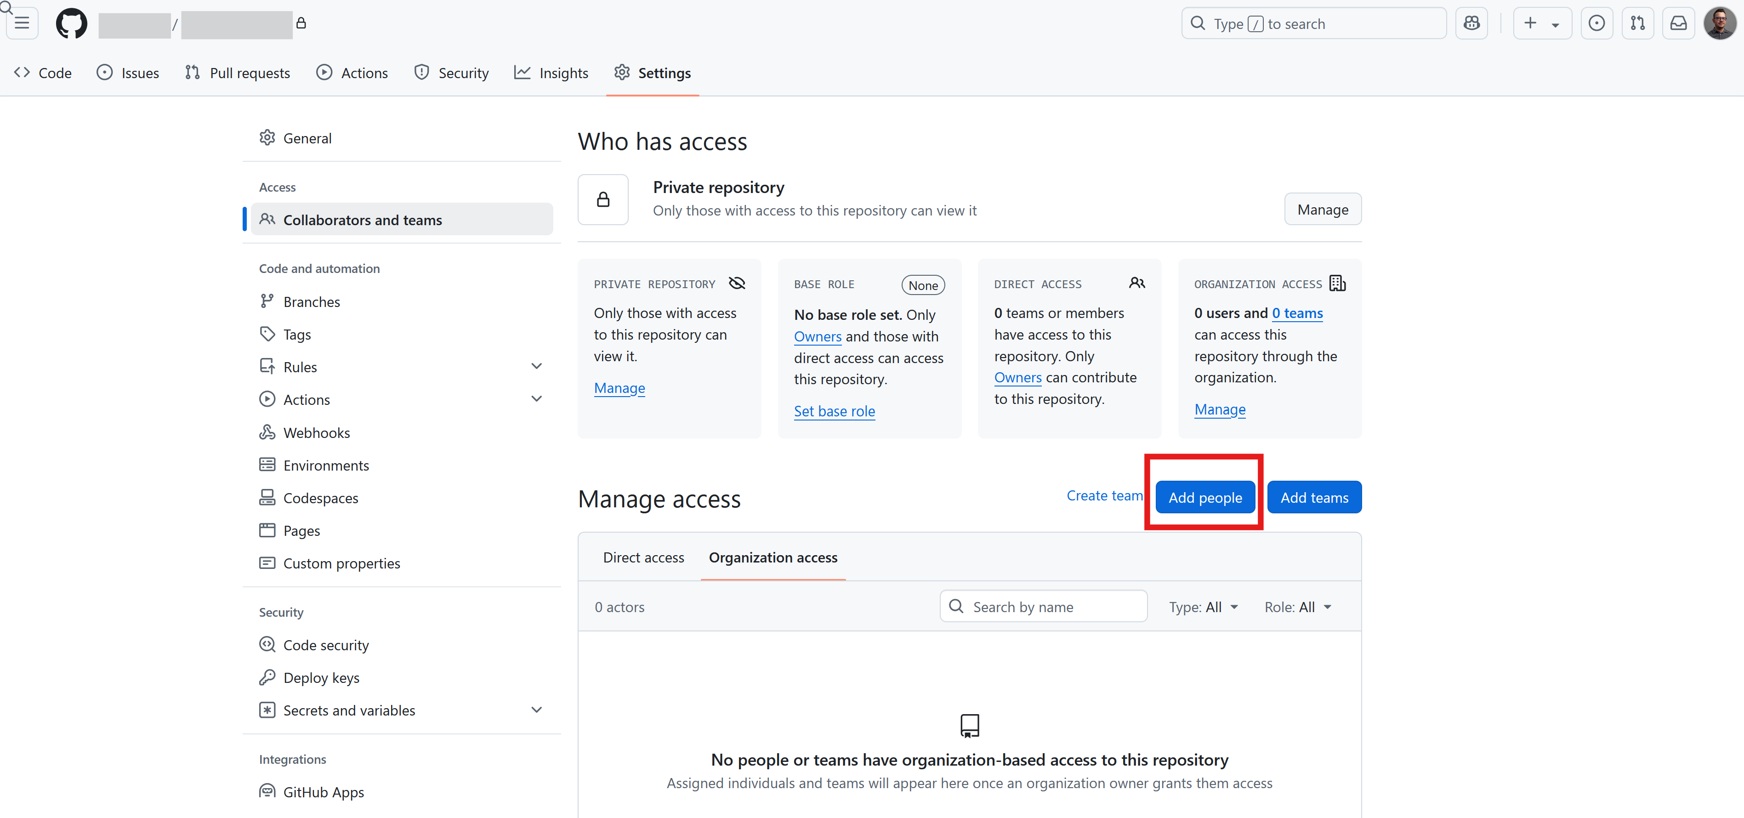
Task: Click the Add people button
Action: coord(1205,497)
